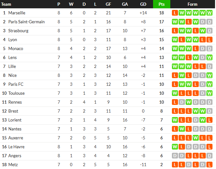Click the Form column header
The image size is (216, 169).
point(192,4)
